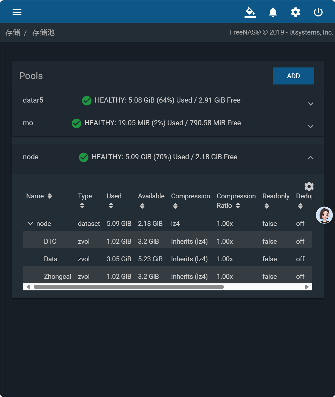
Task: Expand the mo pool panel
Action: [x=311, y=127]
